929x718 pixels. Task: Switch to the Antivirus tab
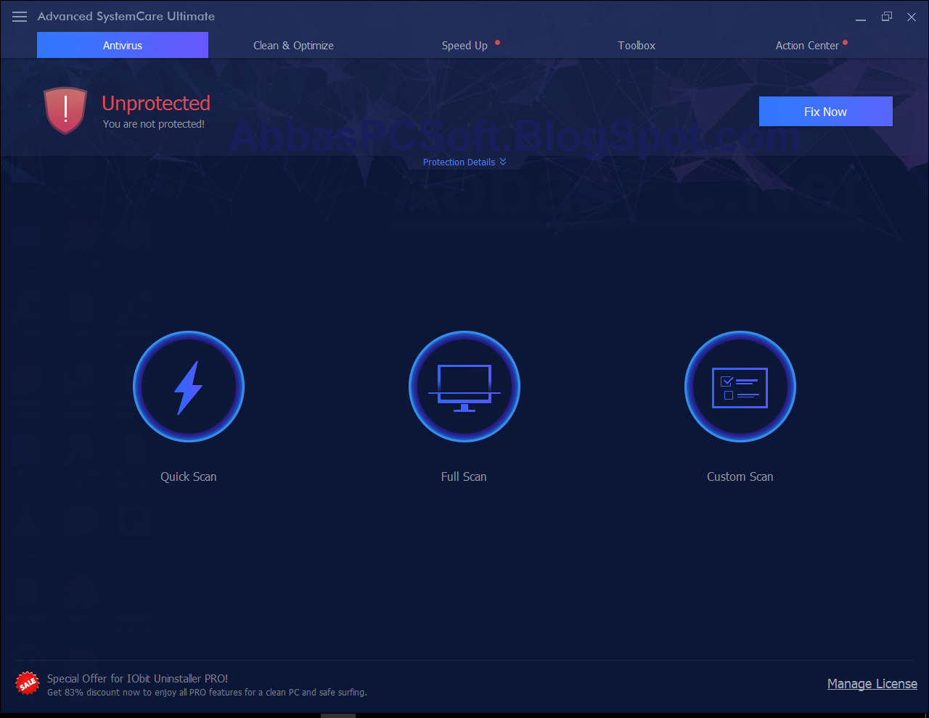123,45
